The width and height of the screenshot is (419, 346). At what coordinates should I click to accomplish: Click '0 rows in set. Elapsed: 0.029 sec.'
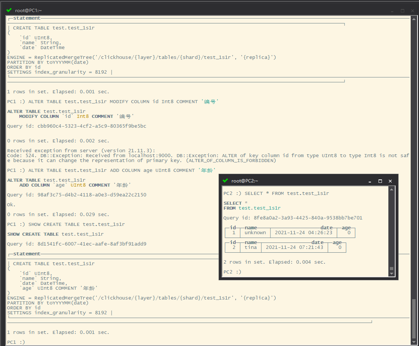click(x=58, y=215)
